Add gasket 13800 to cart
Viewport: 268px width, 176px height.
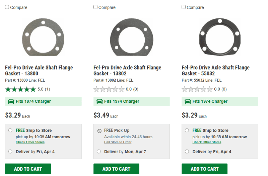click(28, 169)
